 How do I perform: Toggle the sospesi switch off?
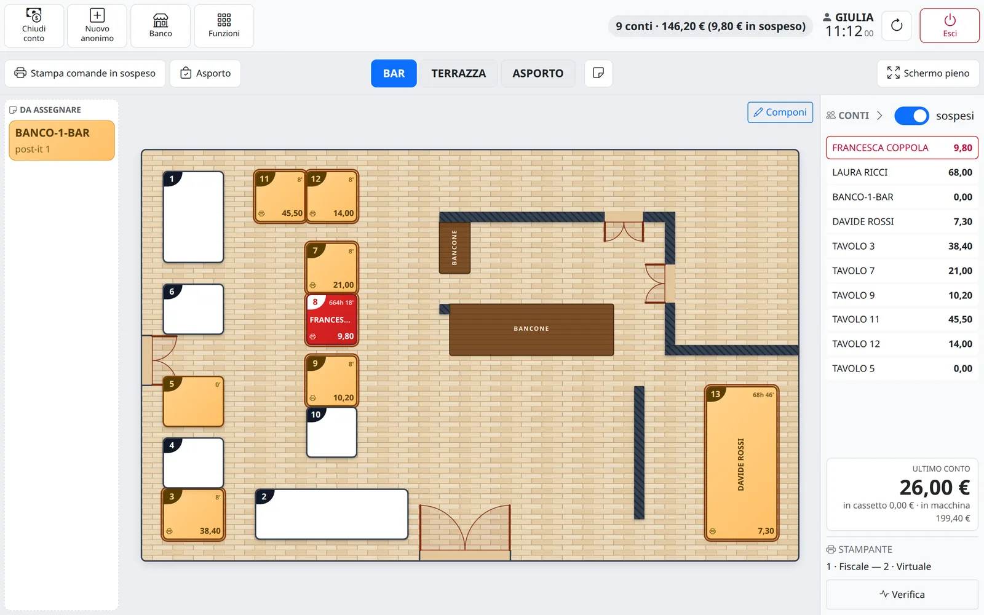(x=911, y=116)
